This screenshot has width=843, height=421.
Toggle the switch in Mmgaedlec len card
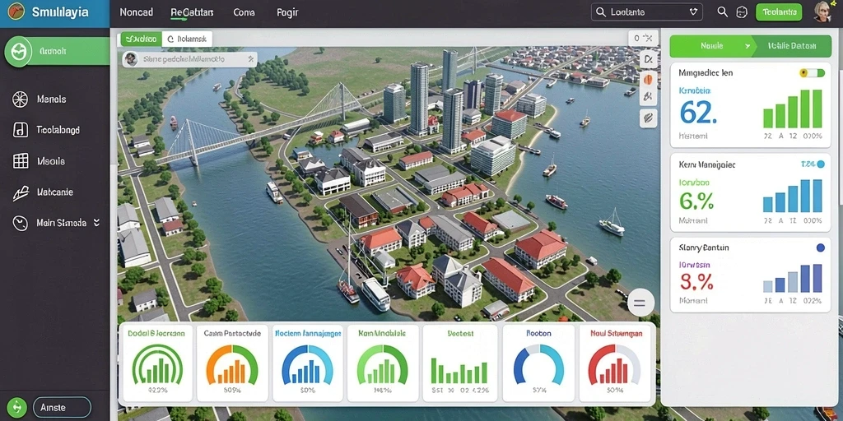click(812, 73)
